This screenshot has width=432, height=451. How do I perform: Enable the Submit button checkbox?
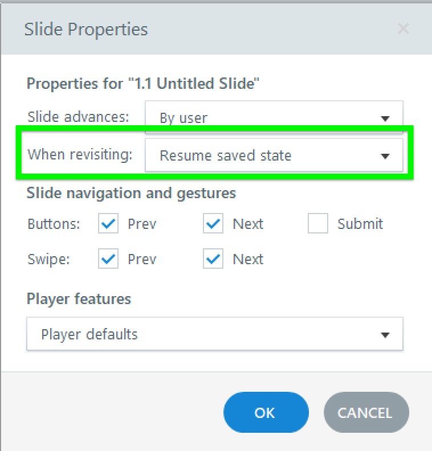(318, 224)
